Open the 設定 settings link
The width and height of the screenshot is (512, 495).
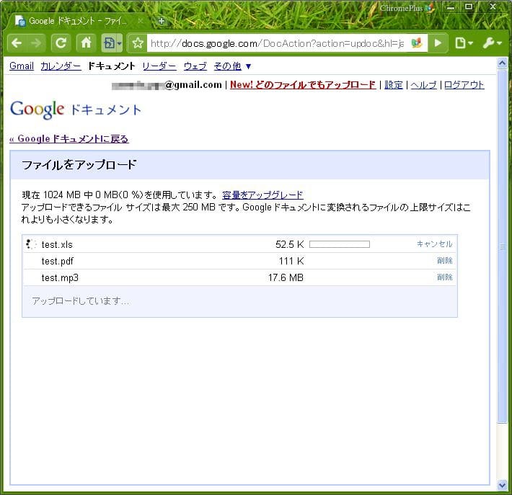[394, 85]
